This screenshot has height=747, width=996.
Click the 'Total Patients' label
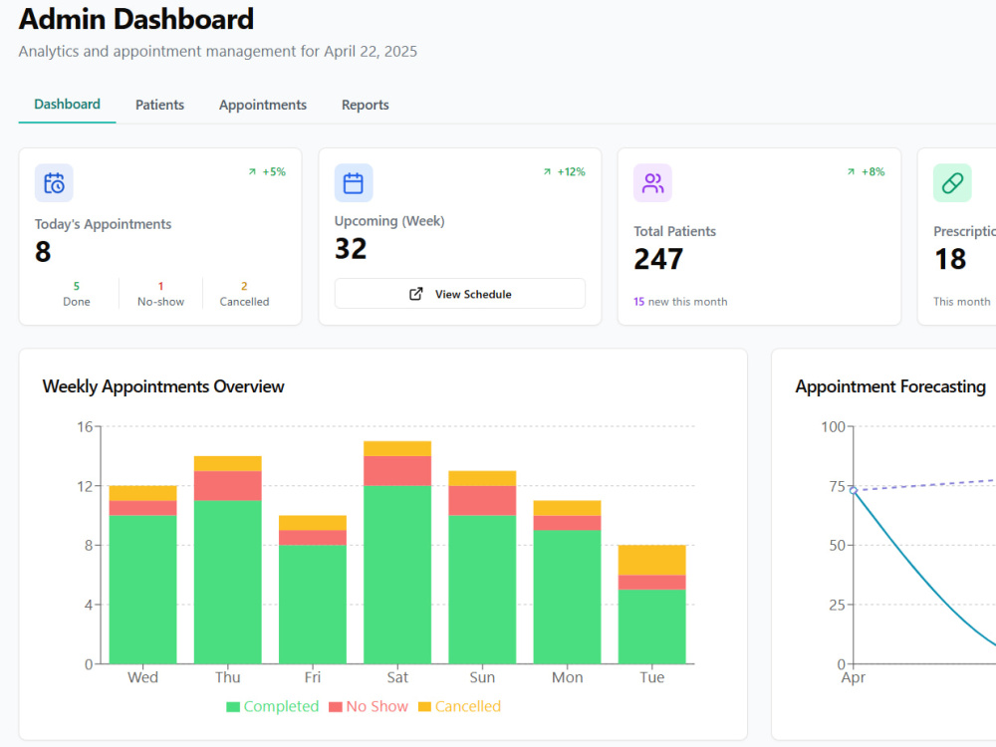click(x=674, y=231)
